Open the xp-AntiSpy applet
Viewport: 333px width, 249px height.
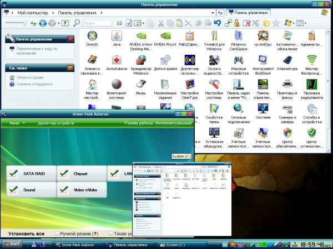(264, 37)
